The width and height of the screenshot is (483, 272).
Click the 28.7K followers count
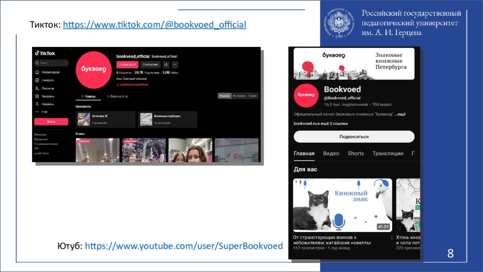click(147, 73)
